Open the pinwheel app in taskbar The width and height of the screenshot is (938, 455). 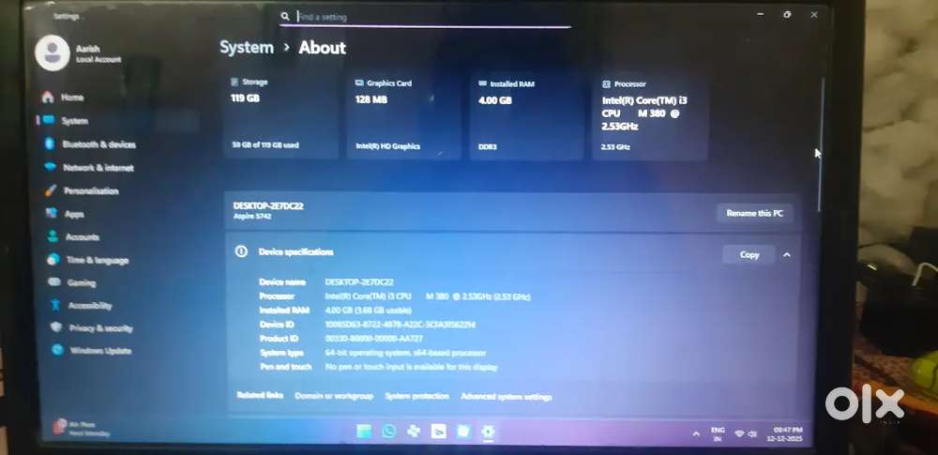tap(414, 431)
